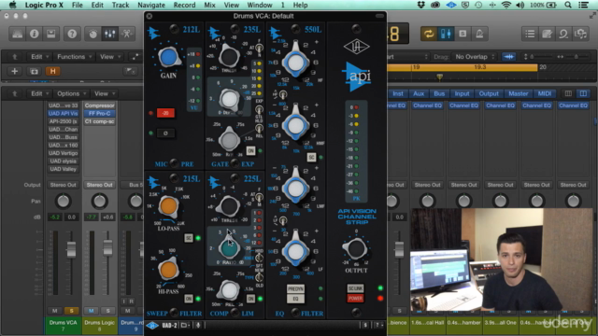Toggle the Mixer sliders button

point(110,34)
